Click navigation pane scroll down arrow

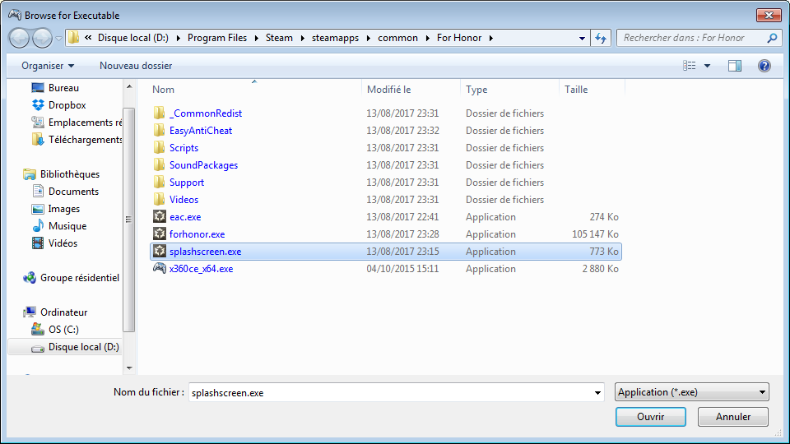[129, 368]
